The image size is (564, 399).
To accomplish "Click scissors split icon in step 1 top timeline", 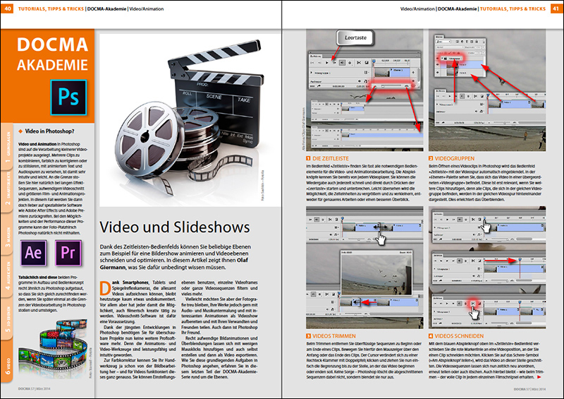I will pos(359,63).
